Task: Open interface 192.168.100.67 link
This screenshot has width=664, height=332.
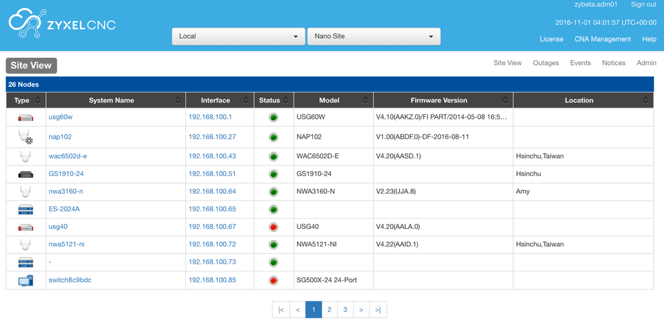Action: [x=212, y=227]
